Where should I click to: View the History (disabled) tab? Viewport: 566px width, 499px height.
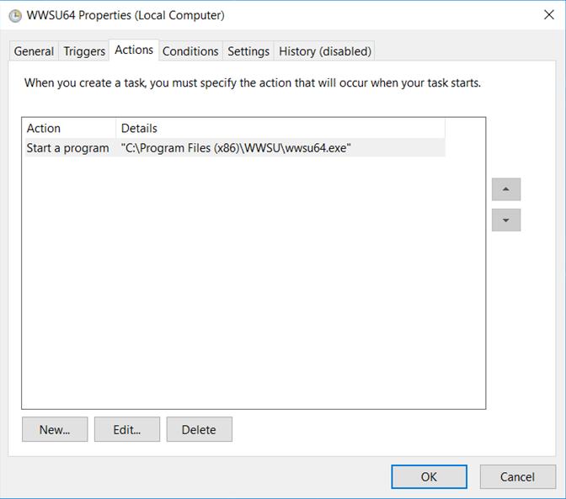coord(325,51)
